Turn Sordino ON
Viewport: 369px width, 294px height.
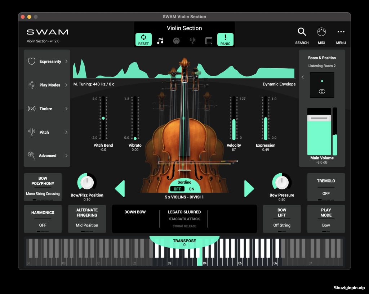coord(192,189)
